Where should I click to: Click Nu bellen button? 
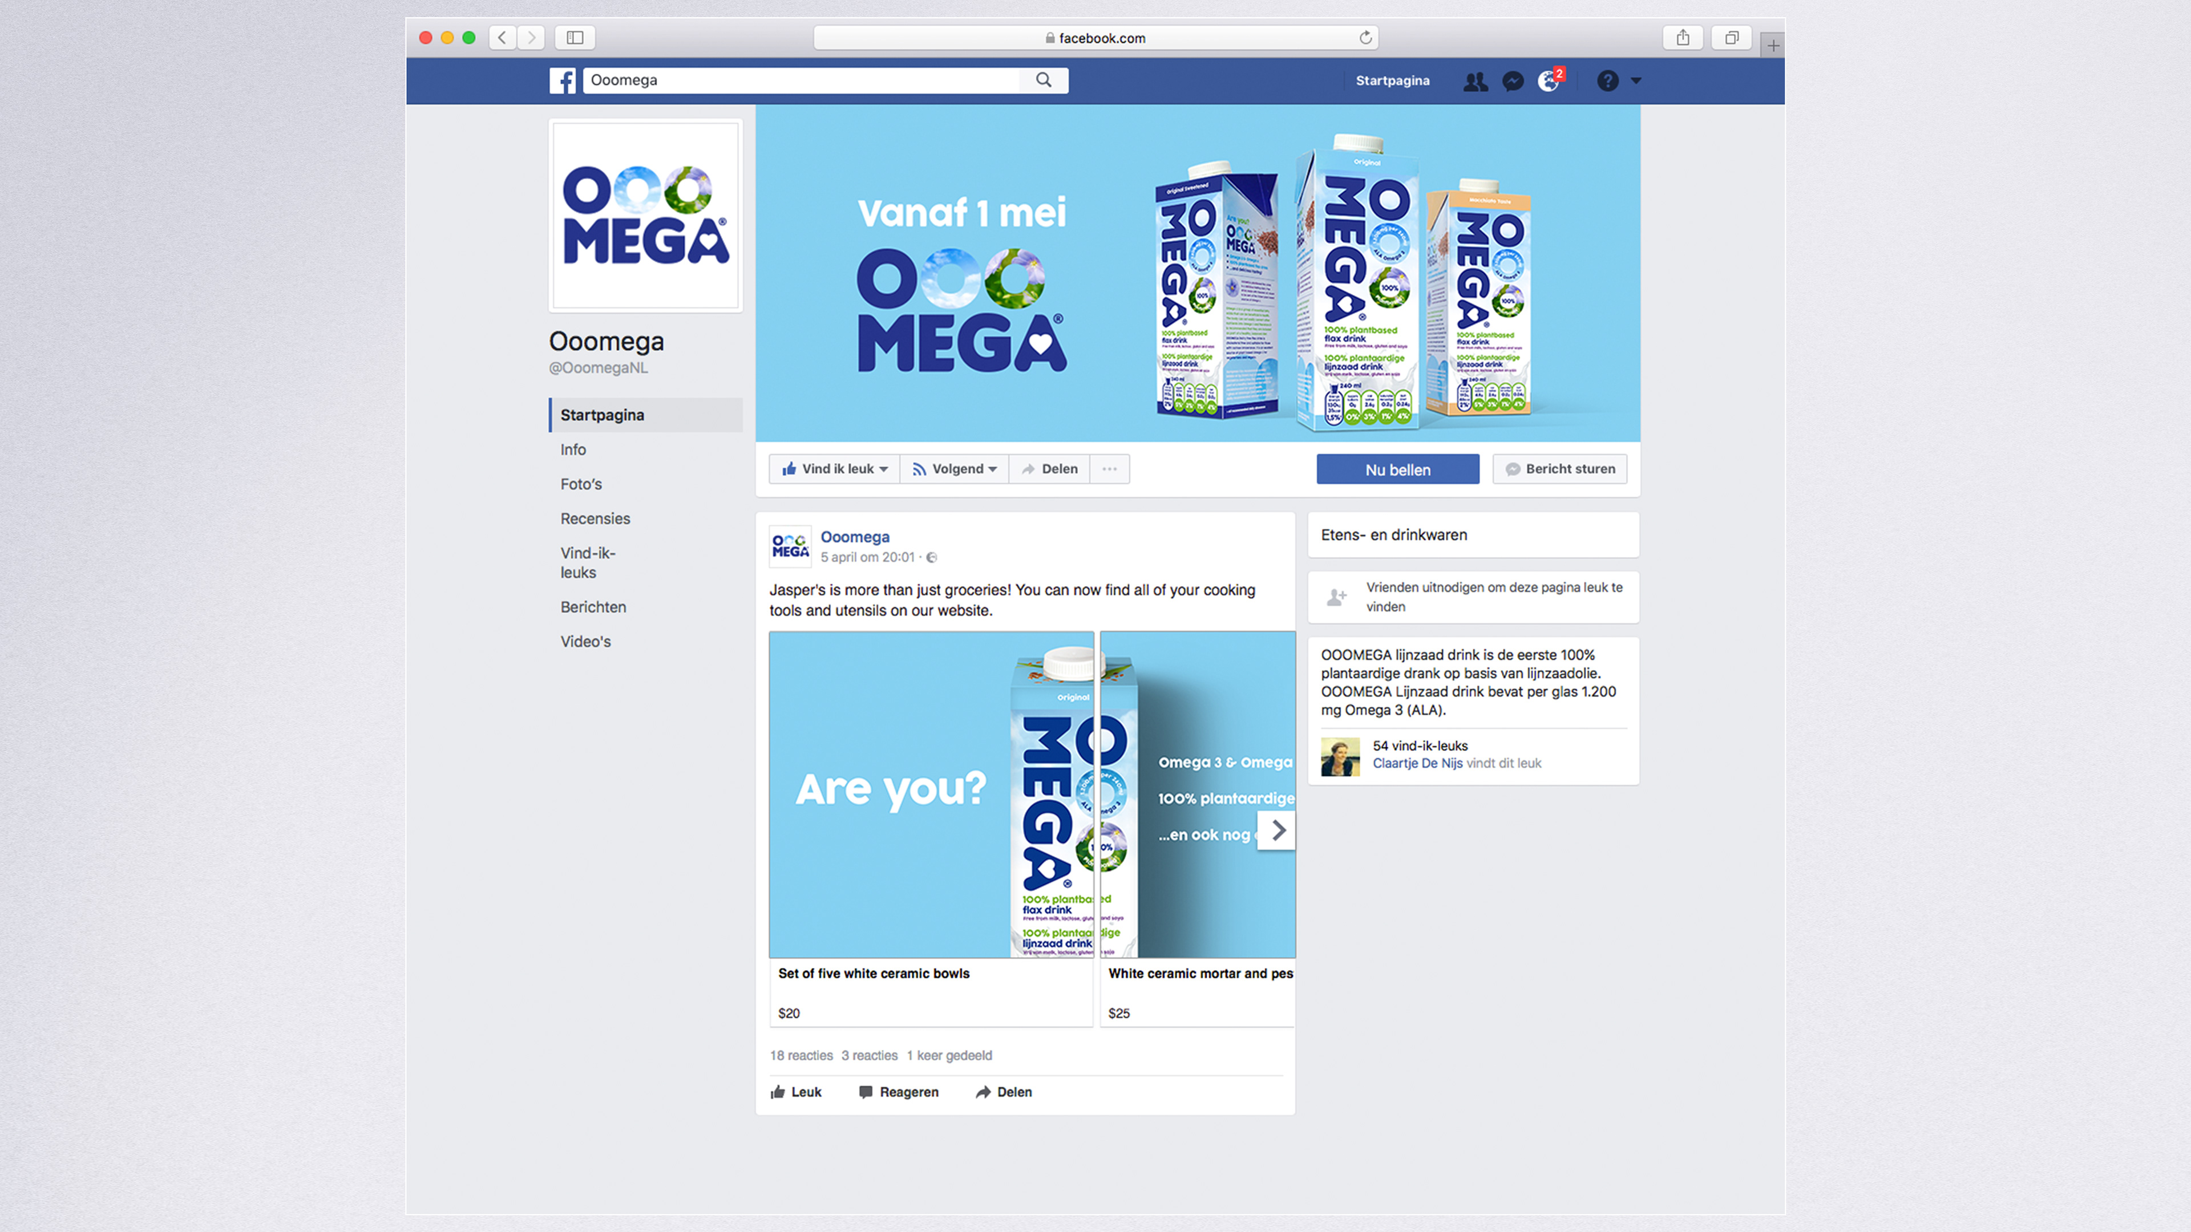tap(1397, 469)
